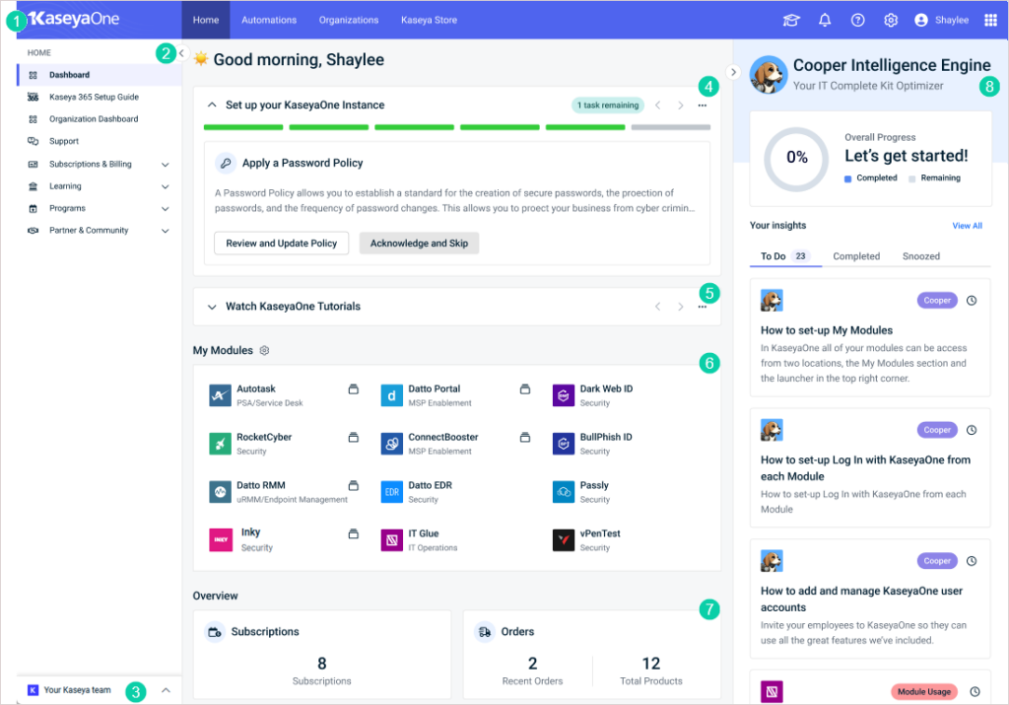Open the Inky module
The height and width of the screenshot is (705, 1009).
pyautogui.click(x=241, y=539)
